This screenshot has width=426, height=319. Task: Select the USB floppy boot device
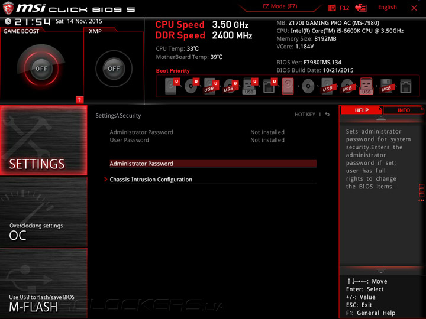pos(386,86)
